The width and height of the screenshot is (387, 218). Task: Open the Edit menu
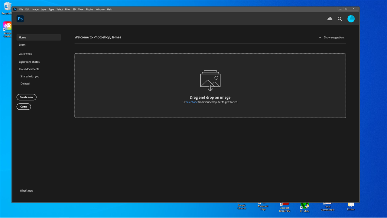point(27,9)
